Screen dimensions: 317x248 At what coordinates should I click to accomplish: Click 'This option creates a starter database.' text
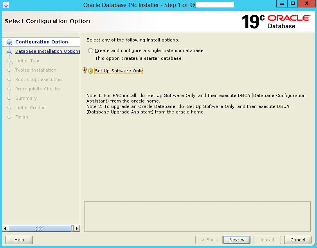[139, 58]
